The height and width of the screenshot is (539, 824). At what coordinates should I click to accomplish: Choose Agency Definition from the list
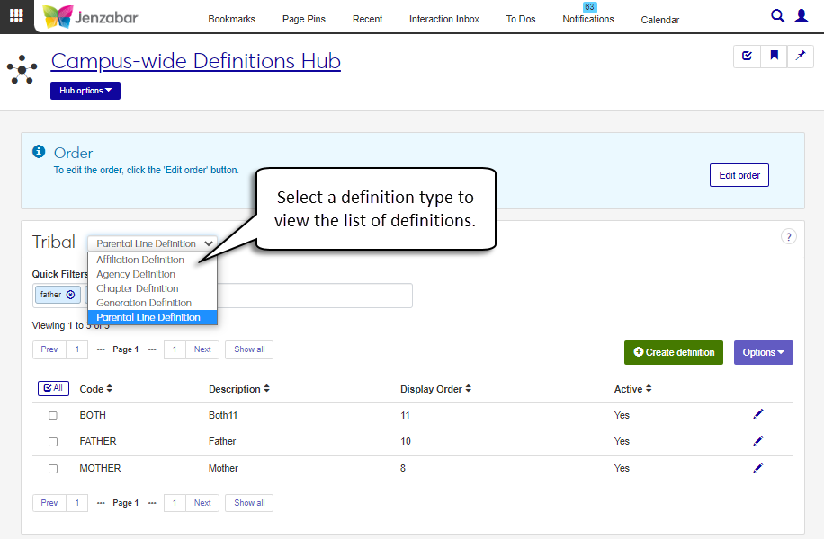136,274
